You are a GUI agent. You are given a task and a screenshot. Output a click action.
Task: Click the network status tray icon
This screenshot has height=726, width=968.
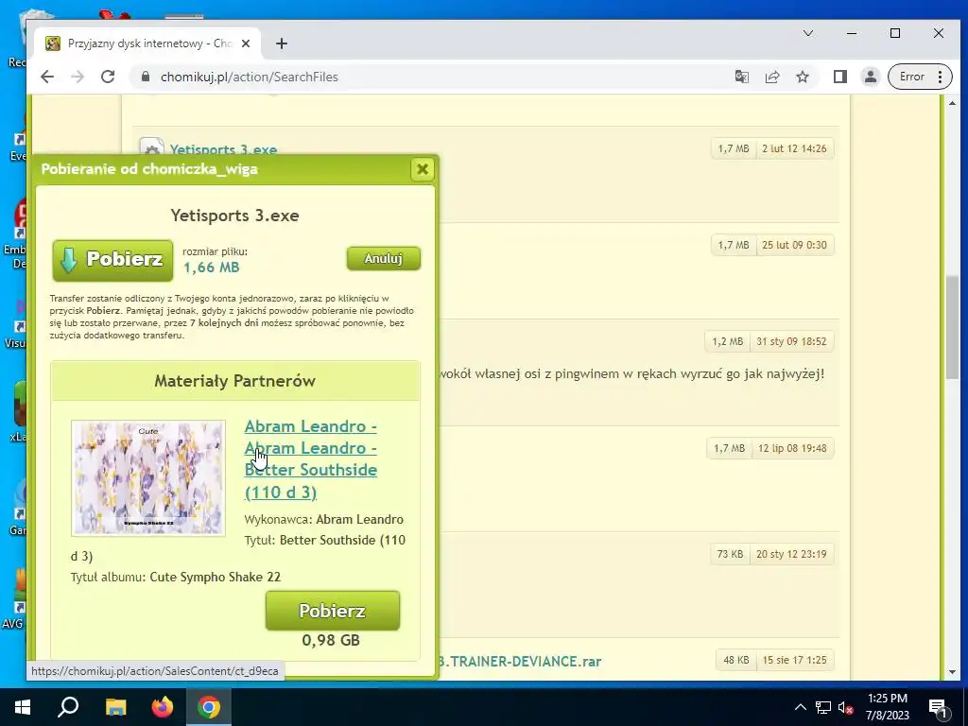click(823, 707)
